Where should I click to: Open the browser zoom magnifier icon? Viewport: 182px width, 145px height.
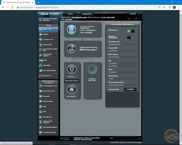[x=160, y=7]
